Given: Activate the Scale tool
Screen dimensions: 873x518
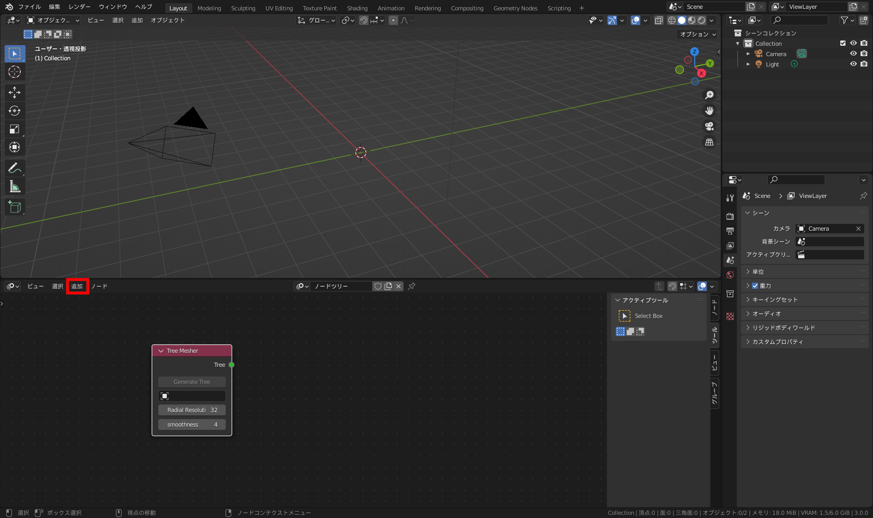Looking at the screenshot, I should click(x=15, y=129).
